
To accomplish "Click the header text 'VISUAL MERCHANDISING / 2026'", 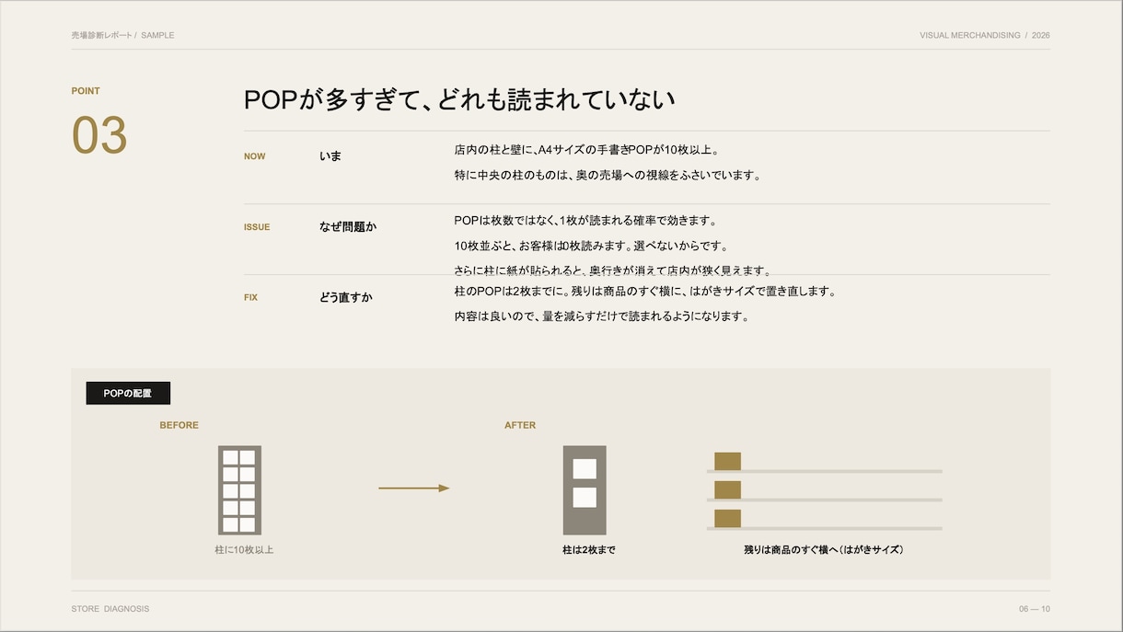I will pos(985,35).
